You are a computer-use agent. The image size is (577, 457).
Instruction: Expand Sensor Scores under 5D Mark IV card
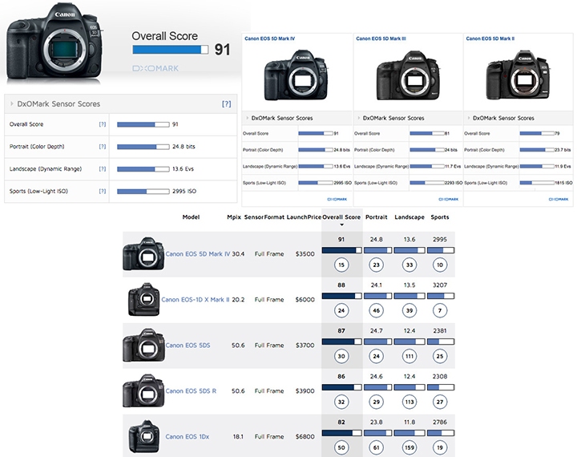tap(248, 118)
